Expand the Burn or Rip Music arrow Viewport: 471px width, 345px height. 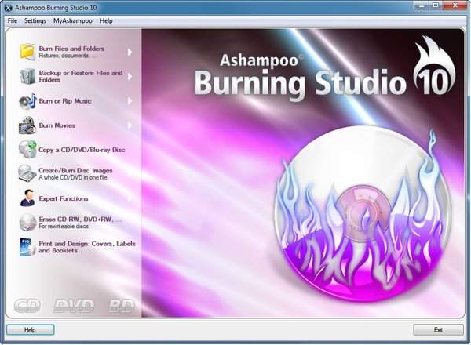(130, 100)
